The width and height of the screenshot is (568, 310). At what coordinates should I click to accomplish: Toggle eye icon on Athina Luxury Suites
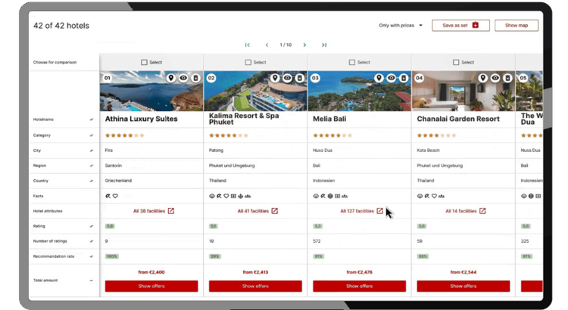point(183,78)
